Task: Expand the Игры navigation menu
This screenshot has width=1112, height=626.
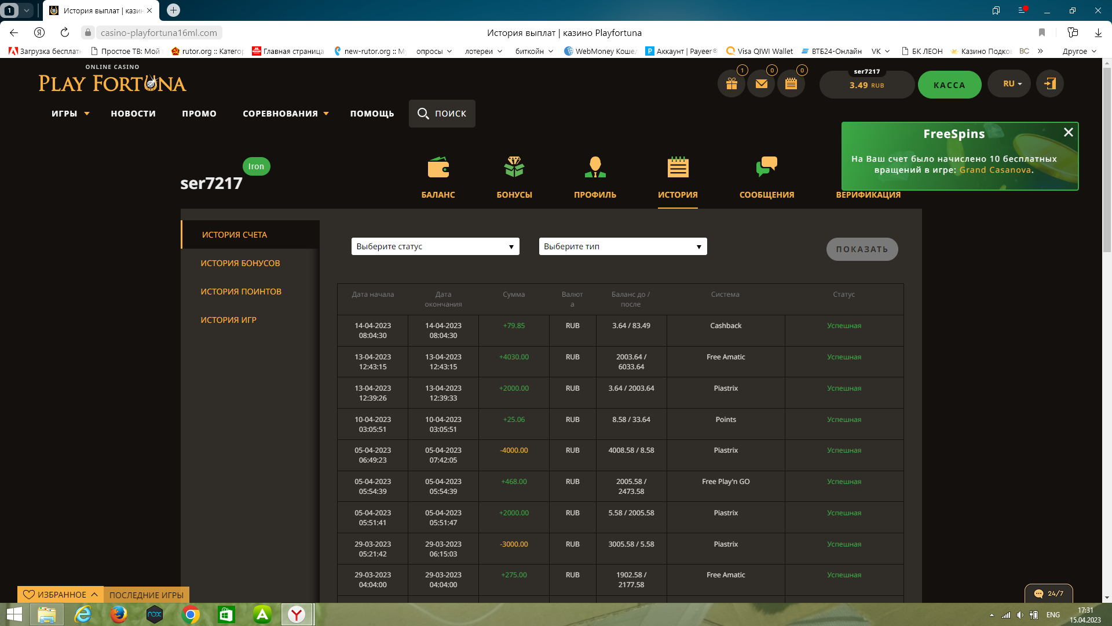Action: (70, 114)
